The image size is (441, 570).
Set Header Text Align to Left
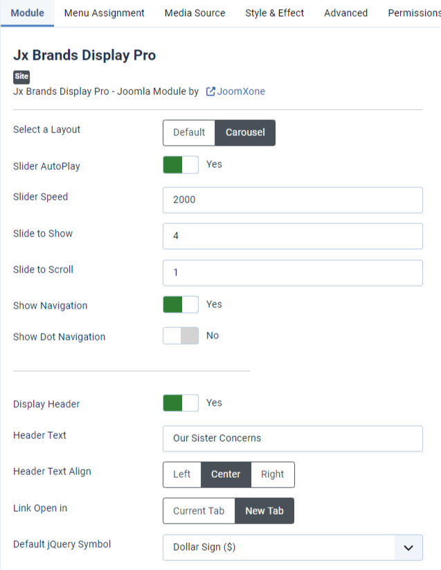182,474
